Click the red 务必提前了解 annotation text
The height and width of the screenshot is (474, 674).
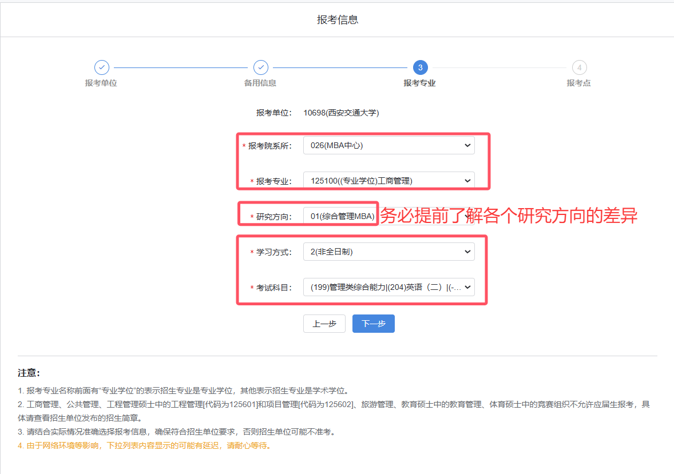click(x=509, y=216)
